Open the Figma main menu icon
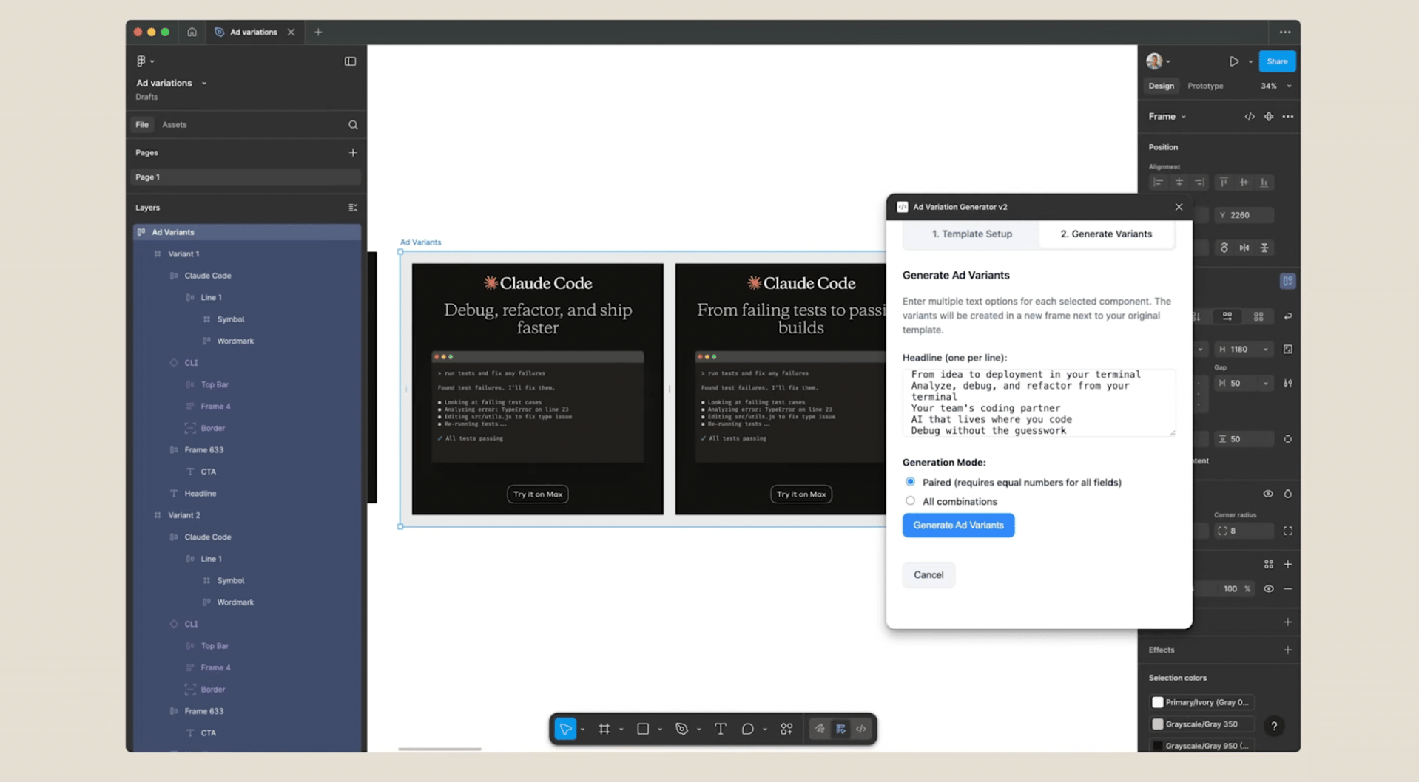 click(x=141, y=61)
